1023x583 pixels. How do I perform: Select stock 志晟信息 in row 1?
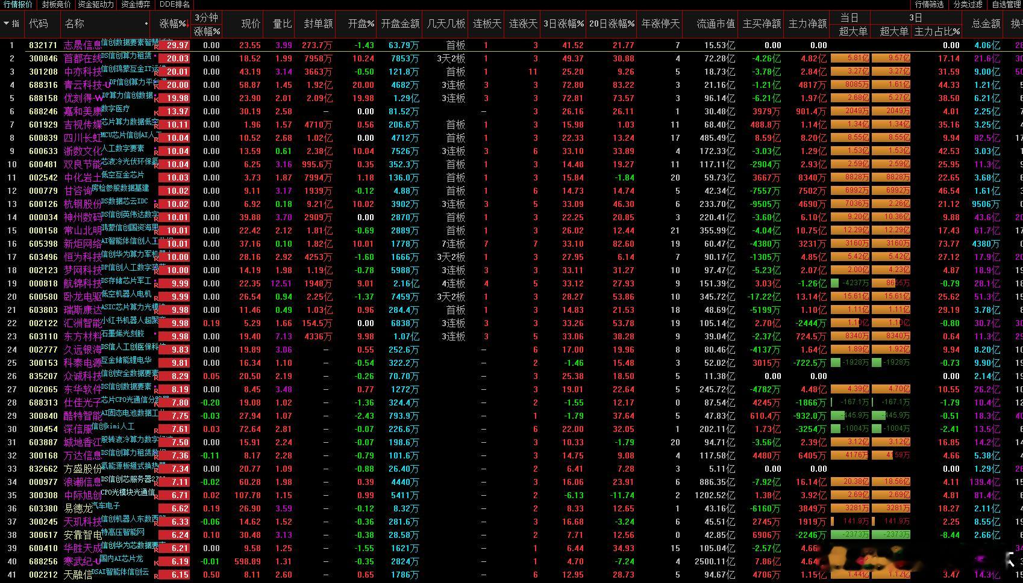pyautogui.click(x=83, y=45)
